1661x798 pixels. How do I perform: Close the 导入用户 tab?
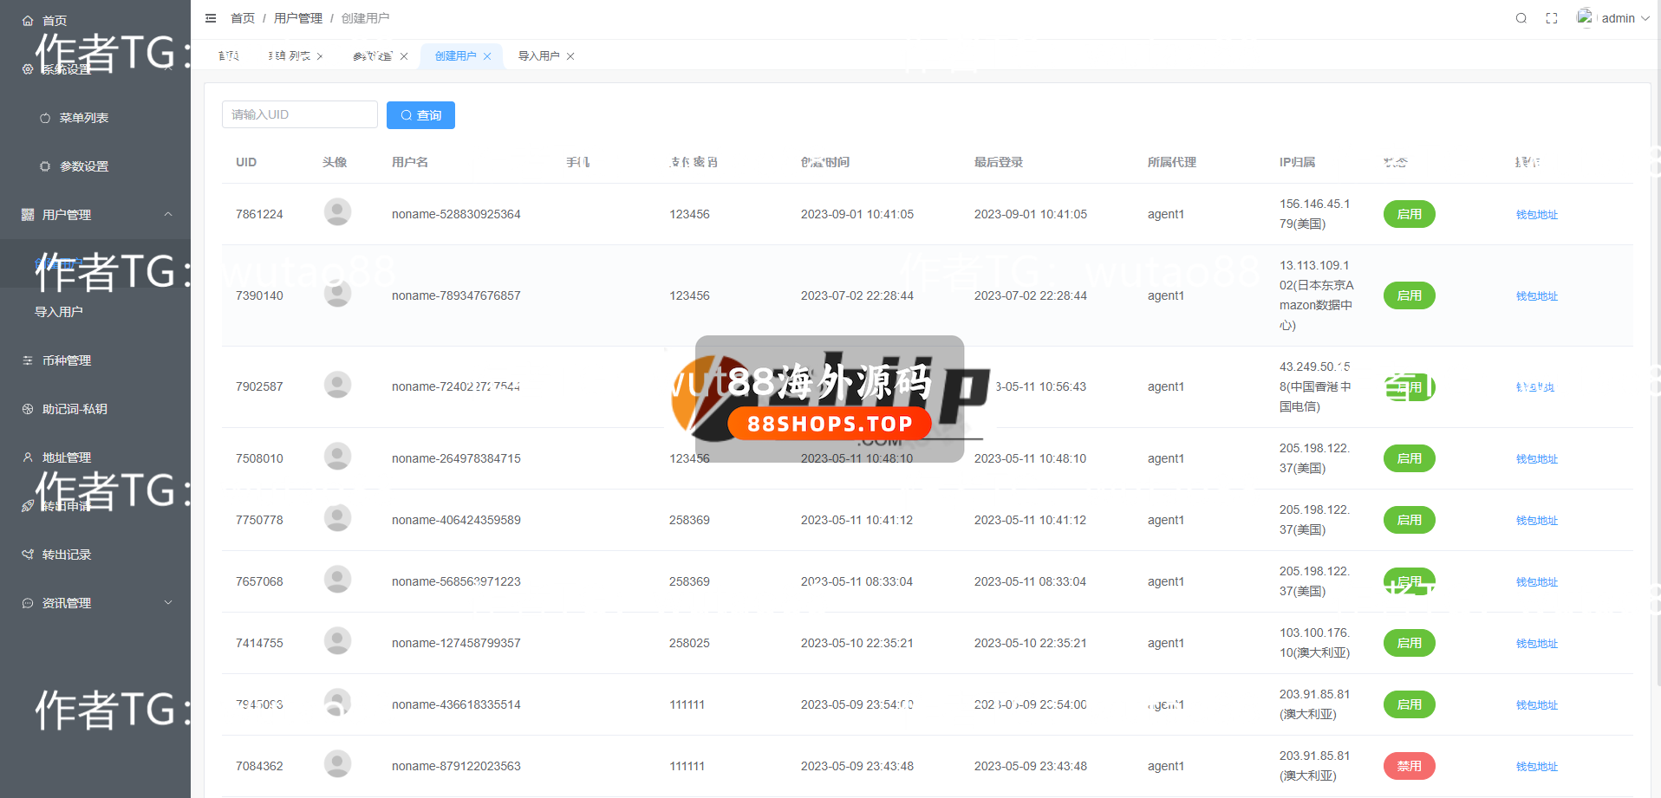tap(570, 56)
